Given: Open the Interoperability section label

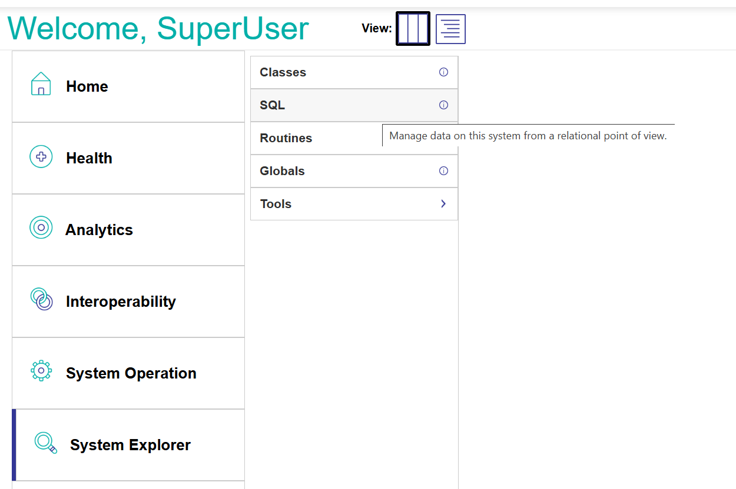Looking at the screenshot, I should pyautogui.click(x=121, y=302).
